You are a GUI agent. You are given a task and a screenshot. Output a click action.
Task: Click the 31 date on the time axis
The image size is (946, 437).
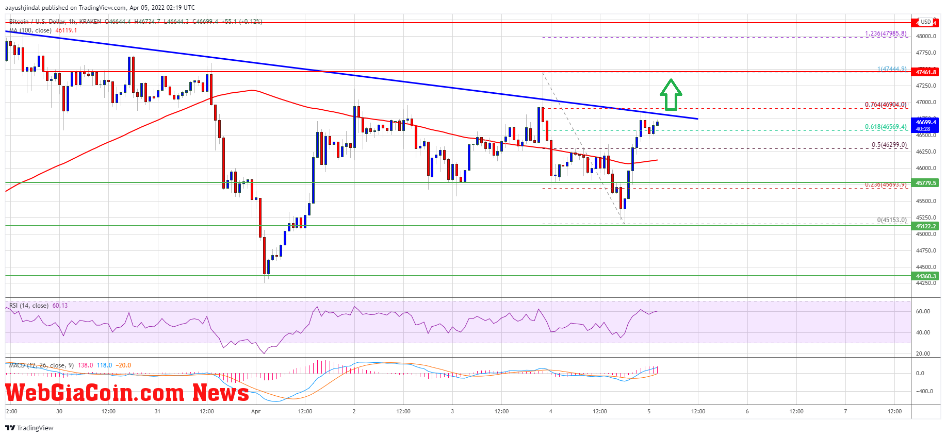coord(157,411)
